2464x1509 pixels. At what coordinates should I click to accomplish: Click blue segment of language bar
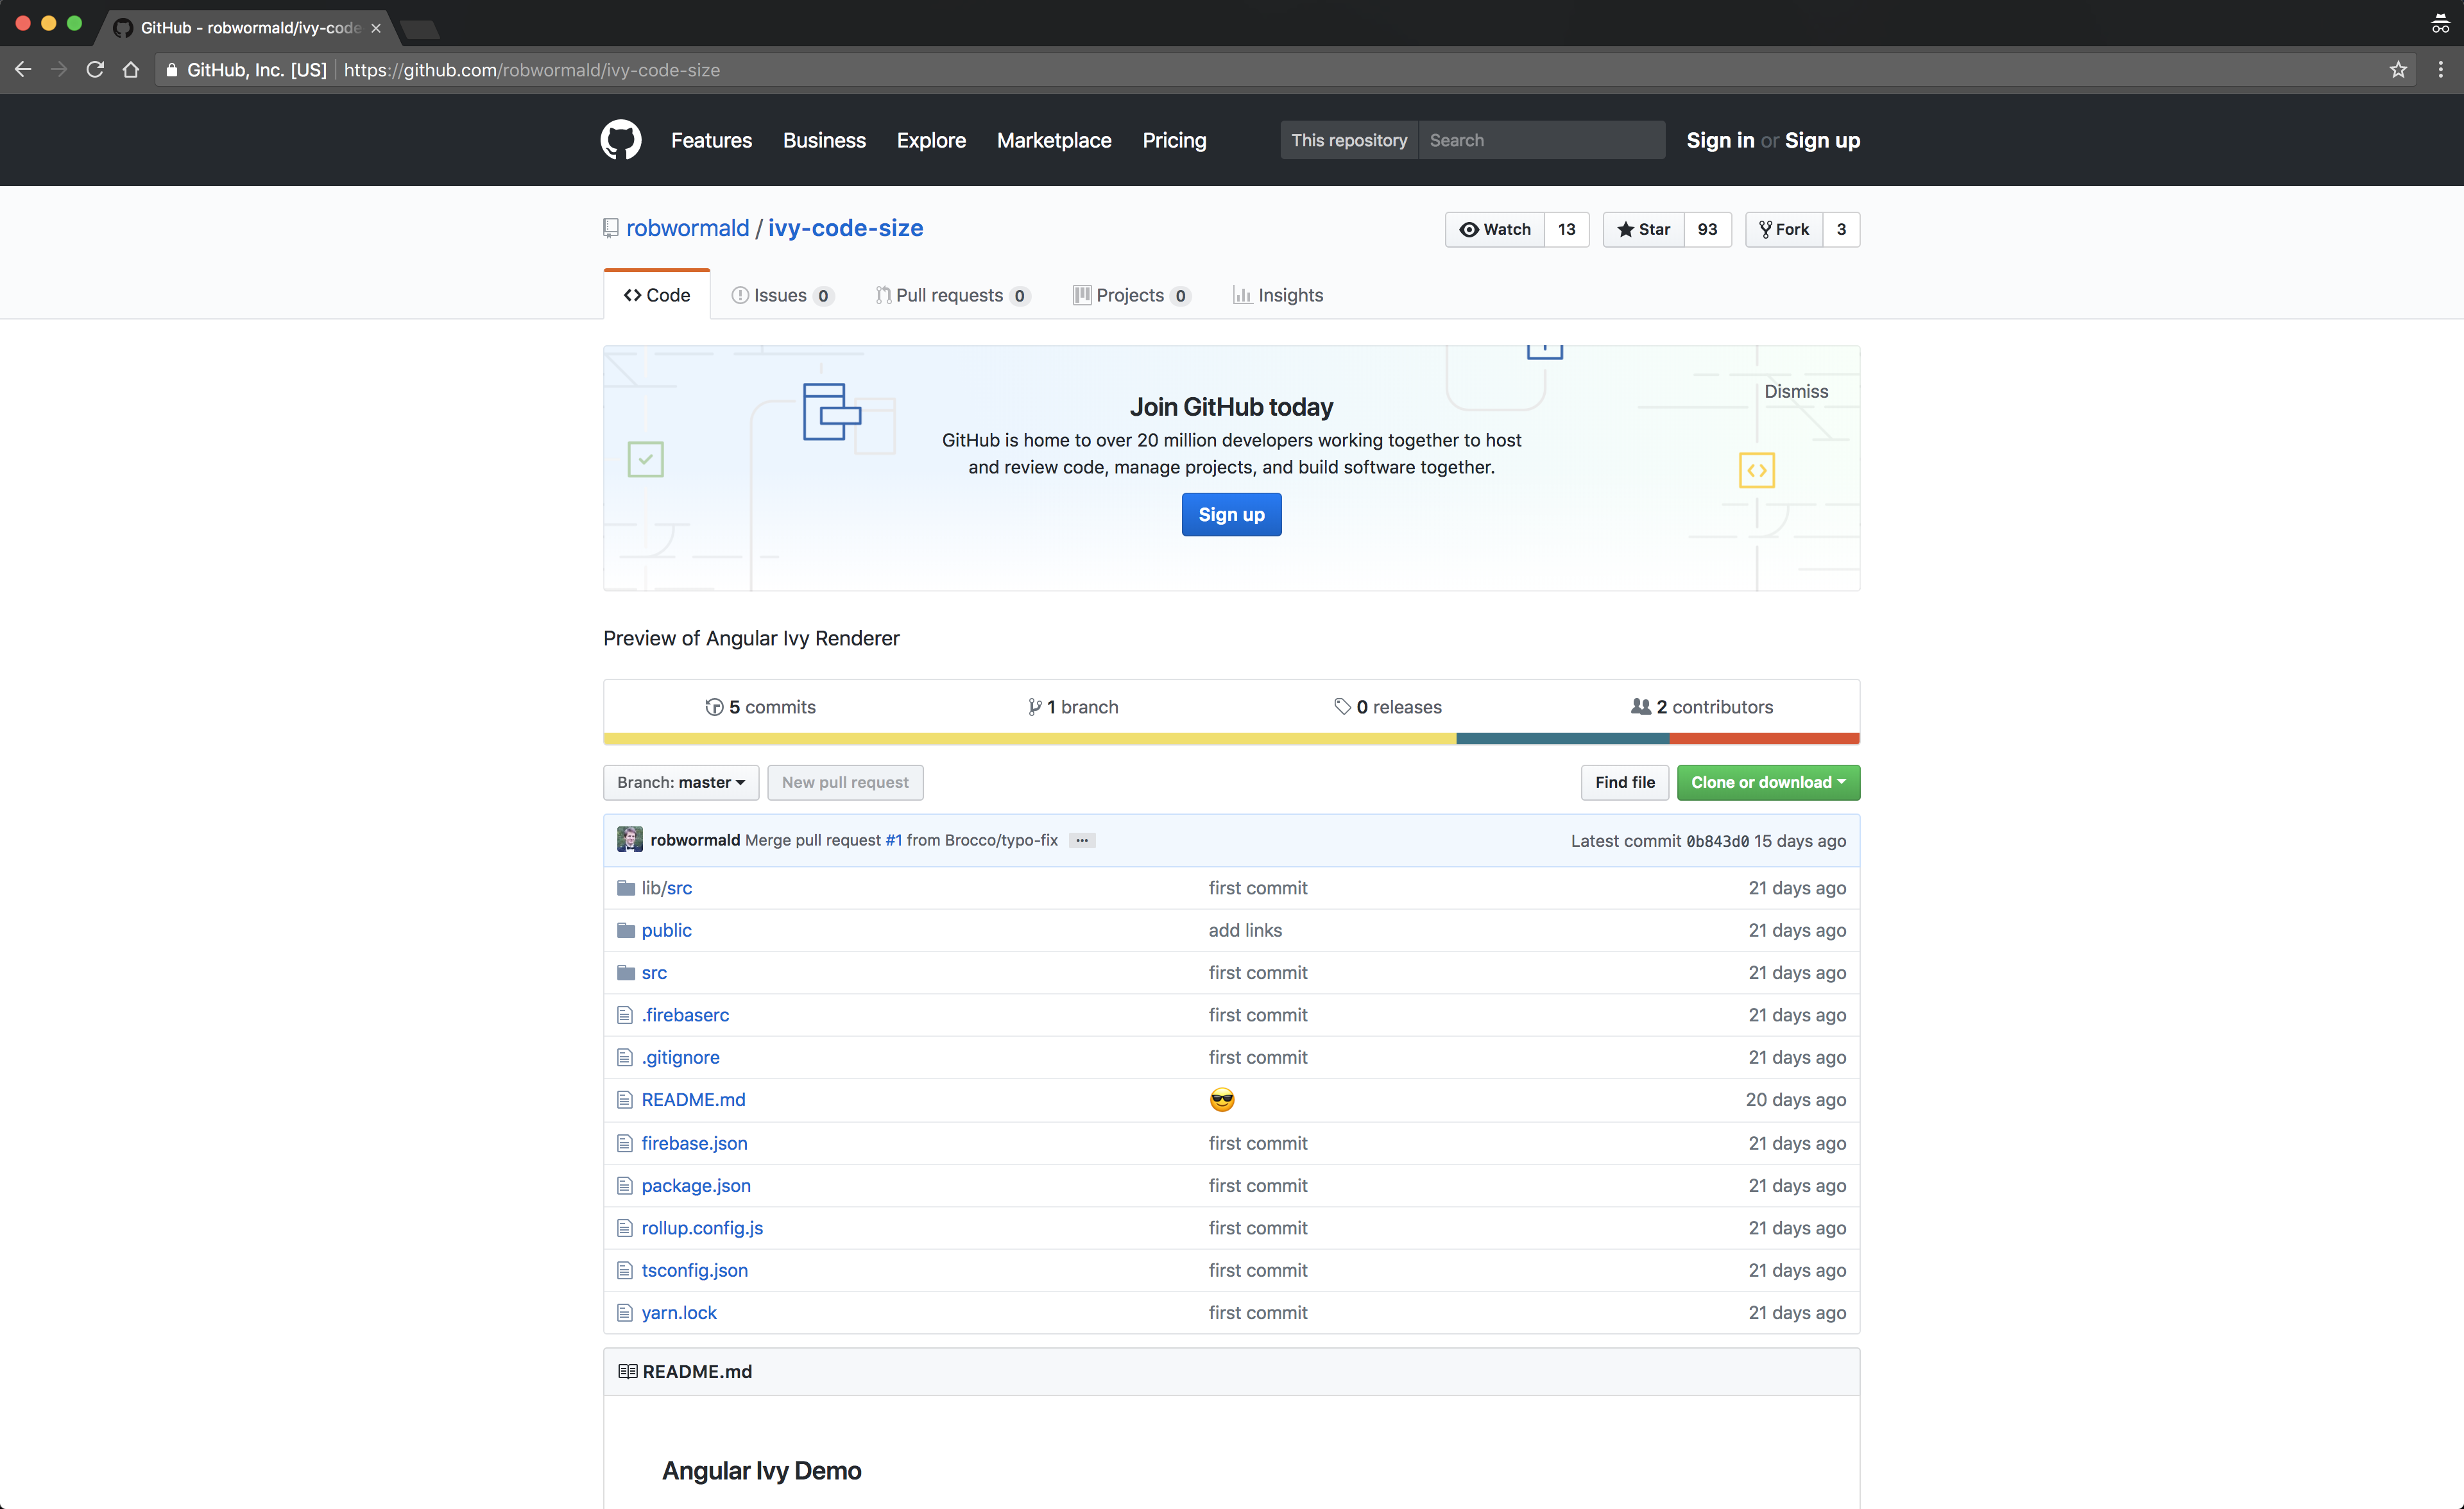(x=1562, y=739)
